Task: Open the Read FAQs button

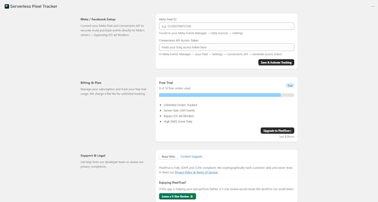Action: pyautogui.click(x=168, y=156)
